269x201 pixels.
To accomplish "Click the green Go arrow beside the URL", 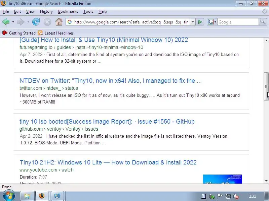I will coord(200,22).
